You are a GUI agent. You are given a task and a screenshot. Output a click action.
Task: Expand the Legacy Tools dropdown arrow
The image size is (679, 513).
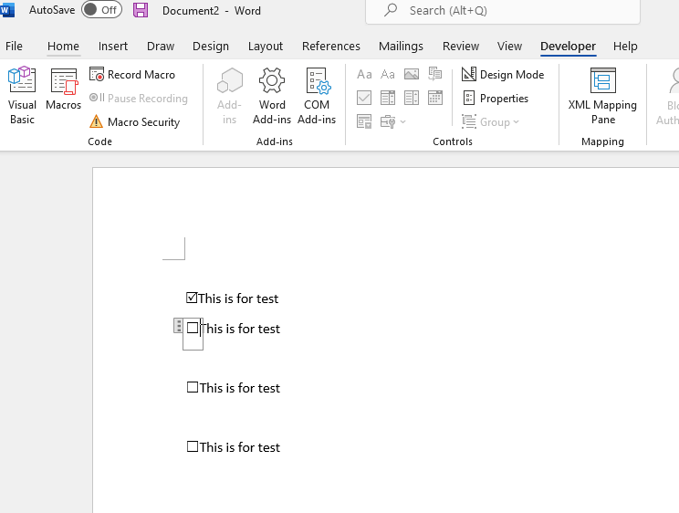[402, 121]
